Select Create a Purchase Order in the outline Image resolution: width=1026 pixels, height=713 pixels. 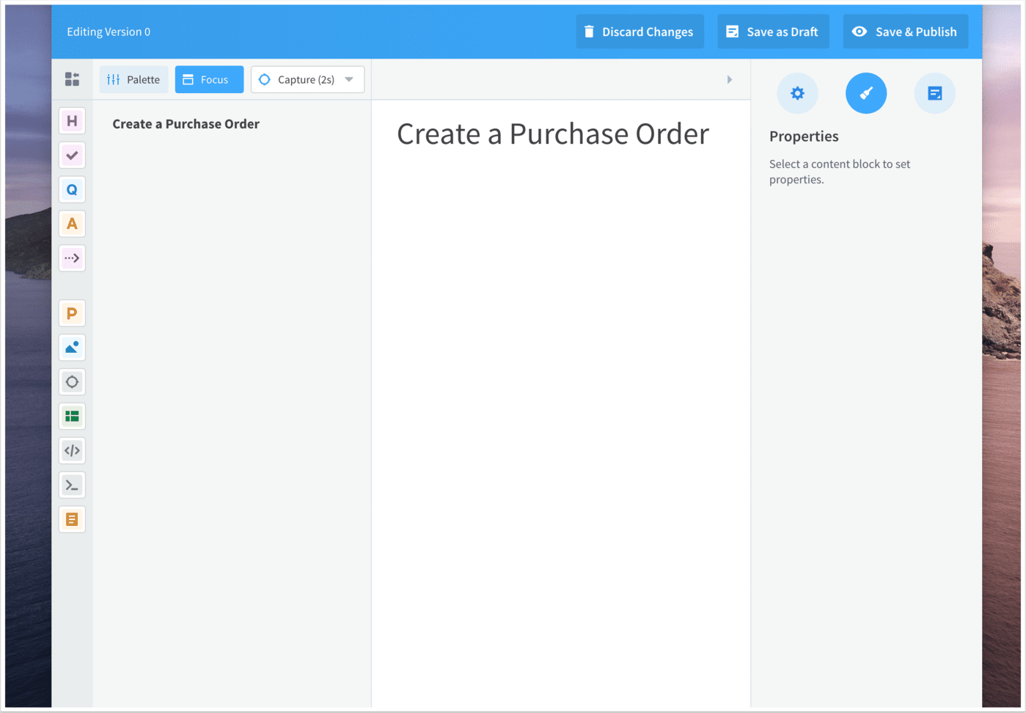(x=186, y=124)
